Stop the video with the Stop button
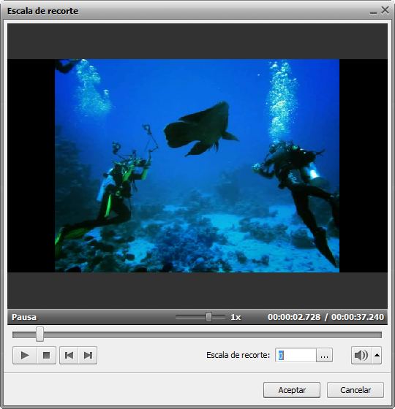The width and height of the screenshot is (395, 409). pos(47,355)
